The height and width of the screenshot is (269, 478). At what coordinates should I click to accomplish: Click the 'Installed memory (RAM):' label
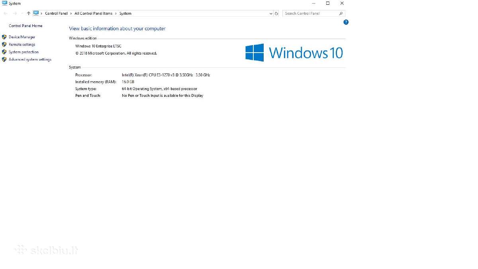96,82
